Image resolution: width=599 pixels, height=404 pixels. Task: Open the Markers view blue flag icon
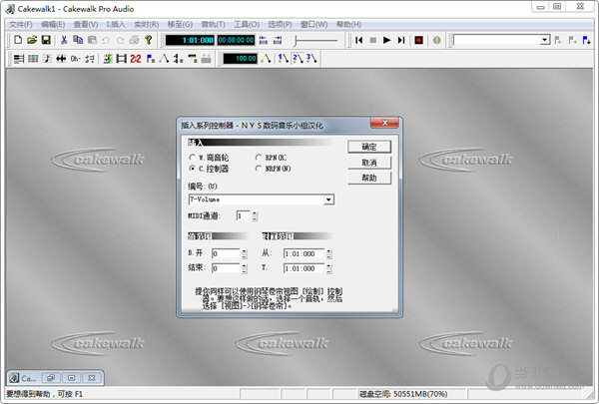pyautogui.click(x=151, y=59)
